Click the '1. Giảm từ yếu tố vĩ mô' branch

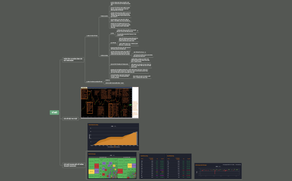pos(92,36)
